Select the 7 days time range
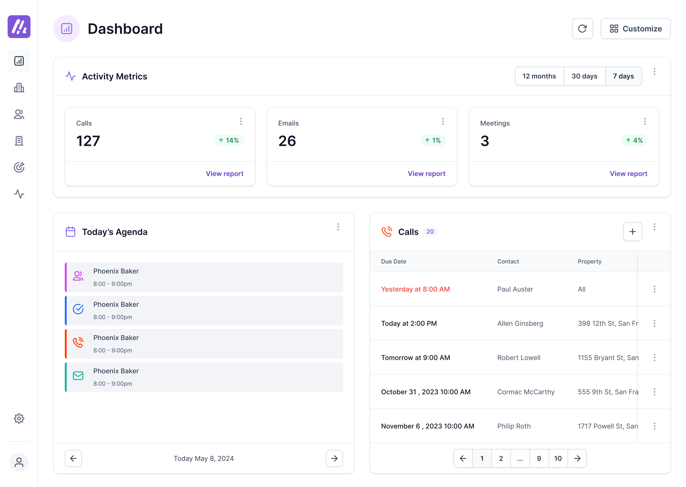This screenshot has height=487, width=686. [623, 76]
